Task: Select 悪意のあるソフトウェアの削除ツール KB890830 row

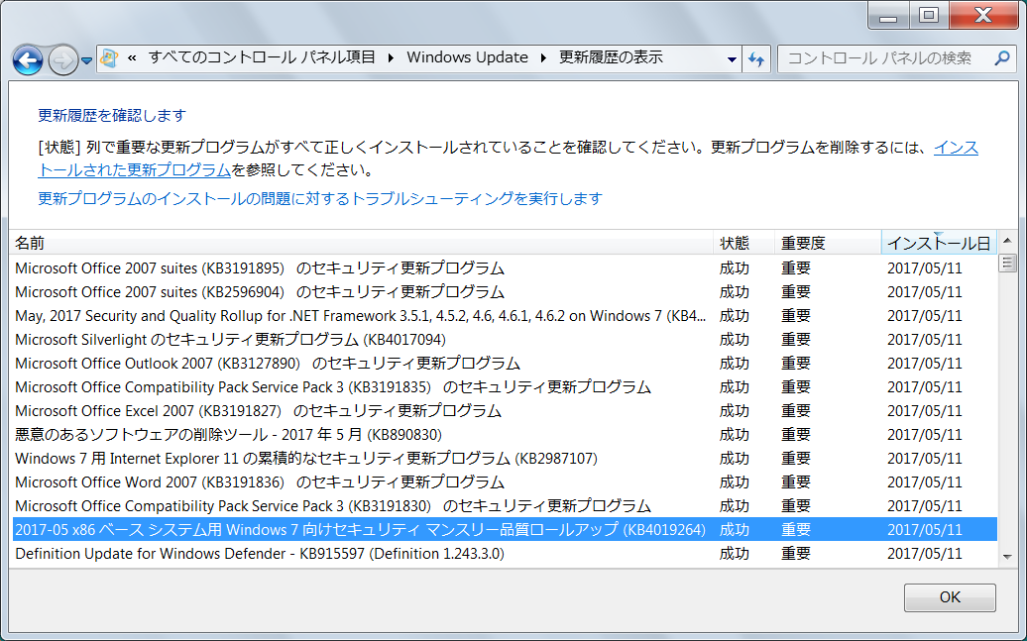Action: (505, 435)
